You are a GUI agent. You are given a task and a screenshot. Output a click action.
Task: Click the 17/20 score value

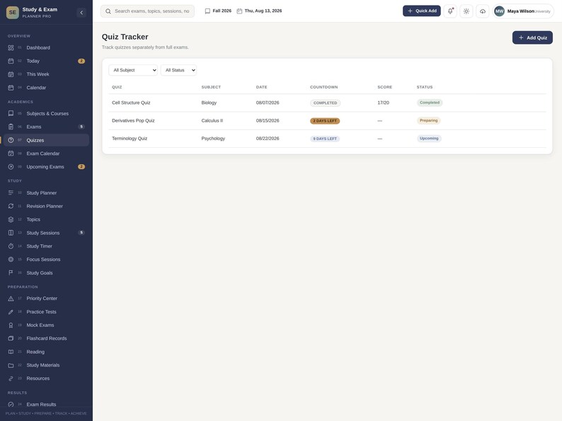coord(383,103)
